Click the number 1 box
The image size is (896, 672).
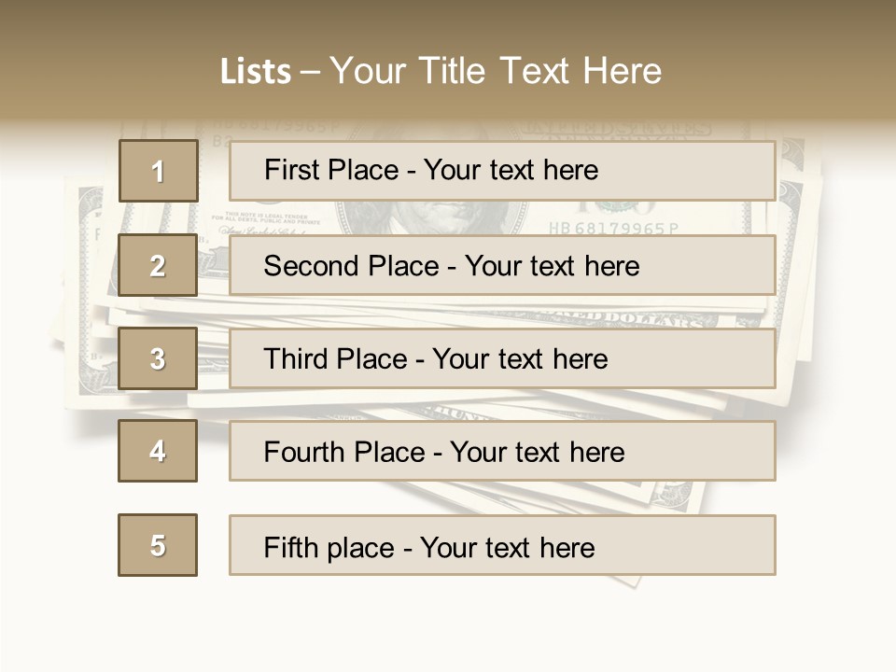coord(158,171)
